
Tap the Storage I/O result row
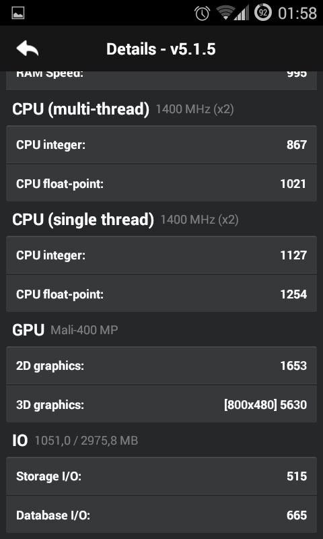(x=161, y=476)
